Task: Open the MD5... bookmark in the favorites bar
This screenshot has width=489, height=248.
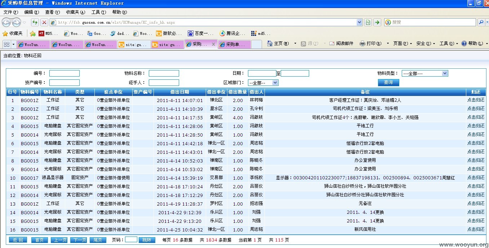Action: point(48,33)
